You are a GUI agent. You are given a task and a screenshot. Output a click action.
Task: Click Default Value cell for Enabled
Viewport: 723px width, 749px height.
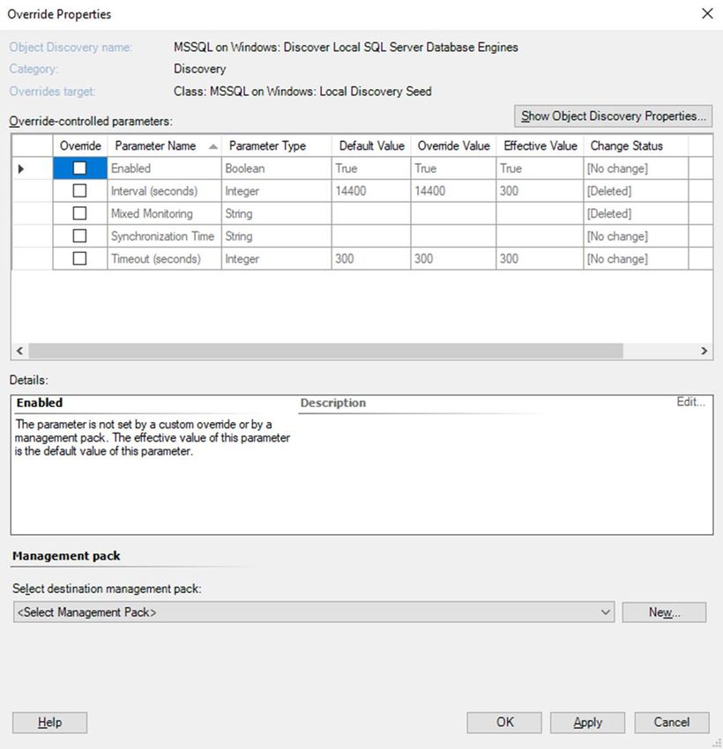coord(371,168)
